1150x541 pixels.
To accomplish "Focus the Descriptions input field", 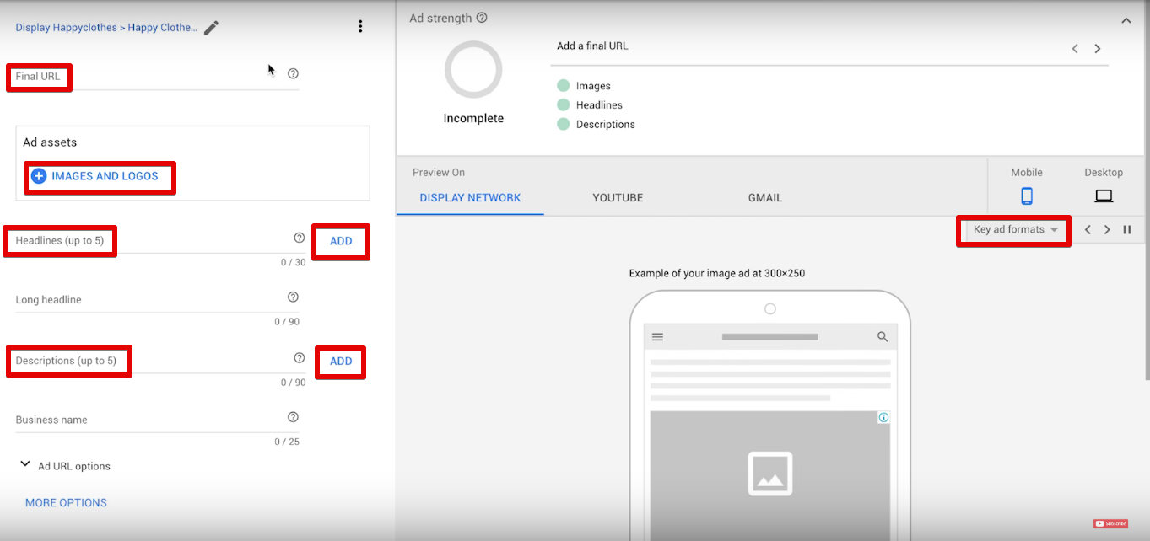I will point(160,361).
